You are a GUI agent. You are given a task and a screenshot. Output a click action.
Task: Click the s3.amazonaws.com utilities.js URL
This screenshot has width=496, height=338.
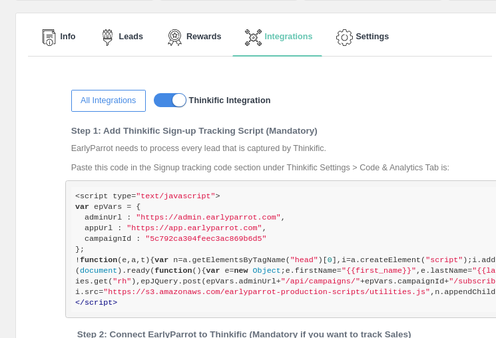[x=267, y=292]
